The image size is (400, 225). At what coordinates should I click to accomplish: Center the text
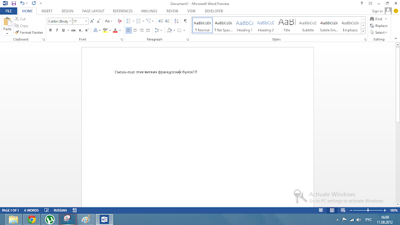(x=135, y=30)
